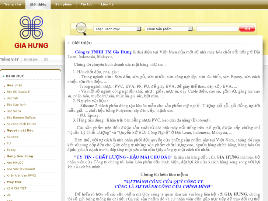Image resolution: width=268 pixels, height=201 pixels.
Task: Switch language to ENGLISH
Action: (x=31, y=60)
